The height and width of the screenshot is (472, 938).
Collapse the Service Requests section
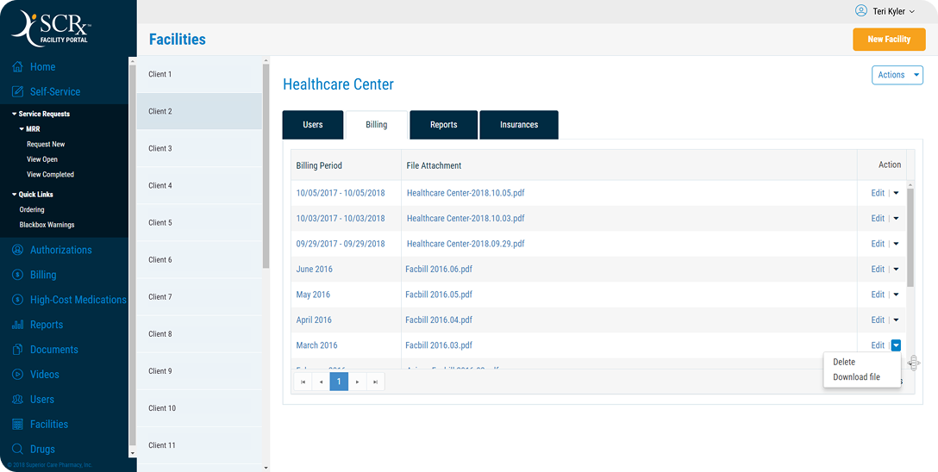tap(15, 114)
